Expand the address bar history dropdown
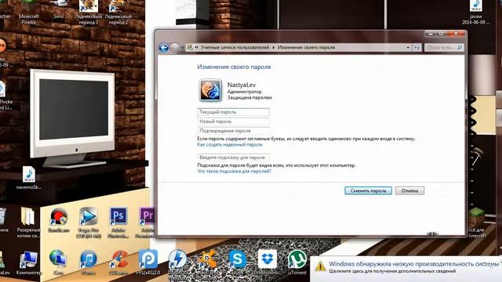 point(408,47)
